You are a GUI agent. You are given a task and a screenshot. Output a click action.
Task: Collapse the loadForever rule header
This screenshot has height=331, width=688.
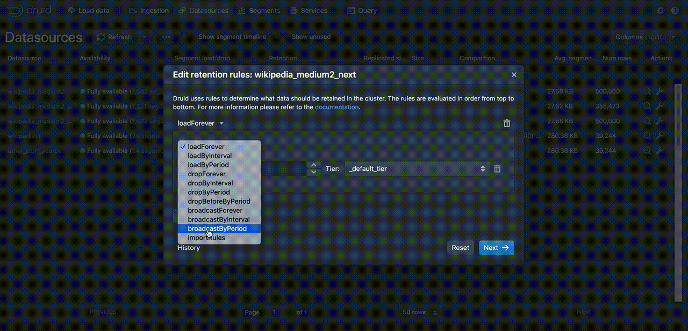pyautogui.click(x=200, y=123)
